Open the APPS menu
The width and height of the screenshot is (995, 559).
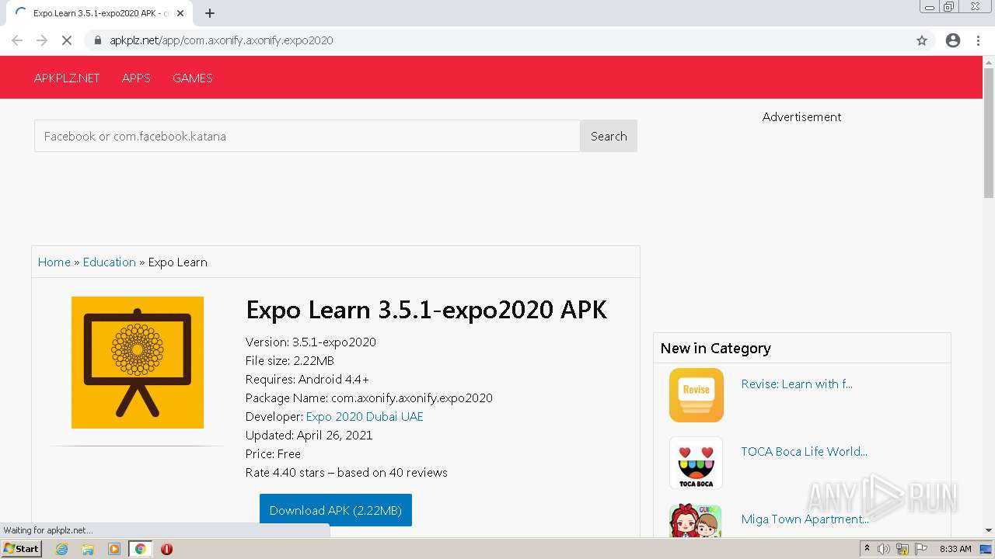(x=136, y=78)
